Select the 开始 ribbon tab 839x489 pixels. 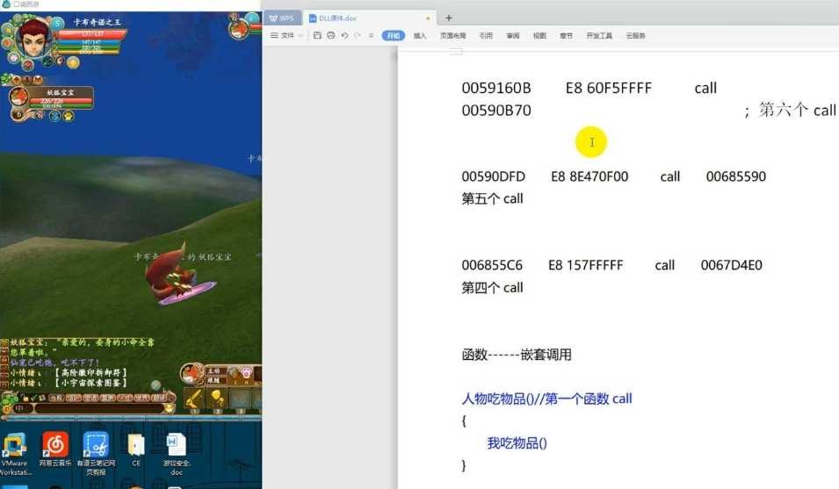click(393, 35)
